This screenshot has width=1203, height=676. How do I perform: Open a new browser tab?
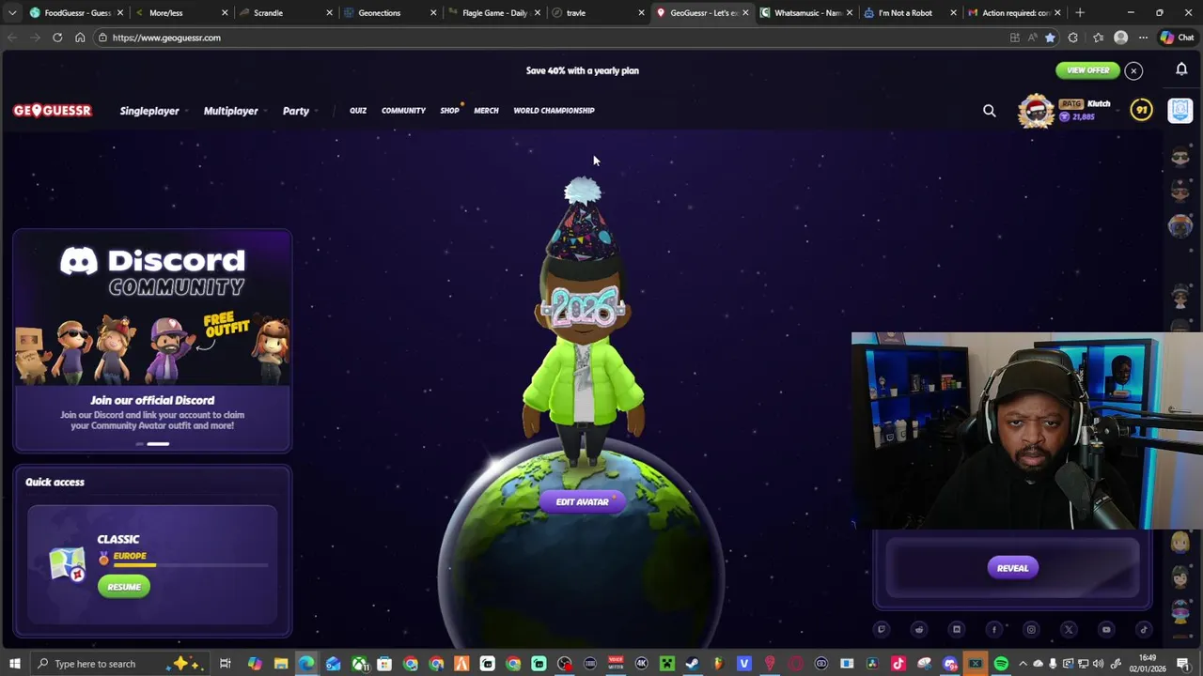[1080, 13]
